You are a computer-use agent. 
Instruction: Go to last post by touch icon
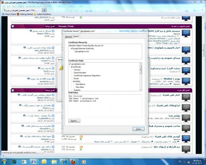[x=39, y=68]
